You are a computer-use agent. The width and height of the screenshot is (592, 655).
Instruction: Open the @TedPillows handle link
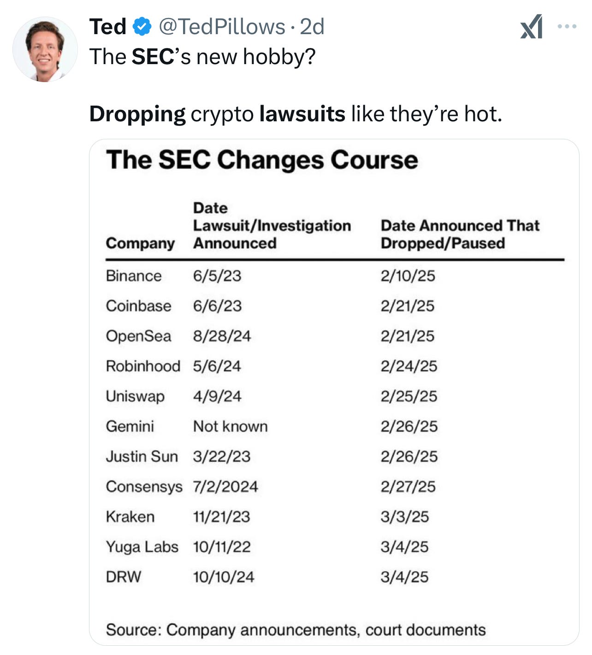click(x=222, y=27)
